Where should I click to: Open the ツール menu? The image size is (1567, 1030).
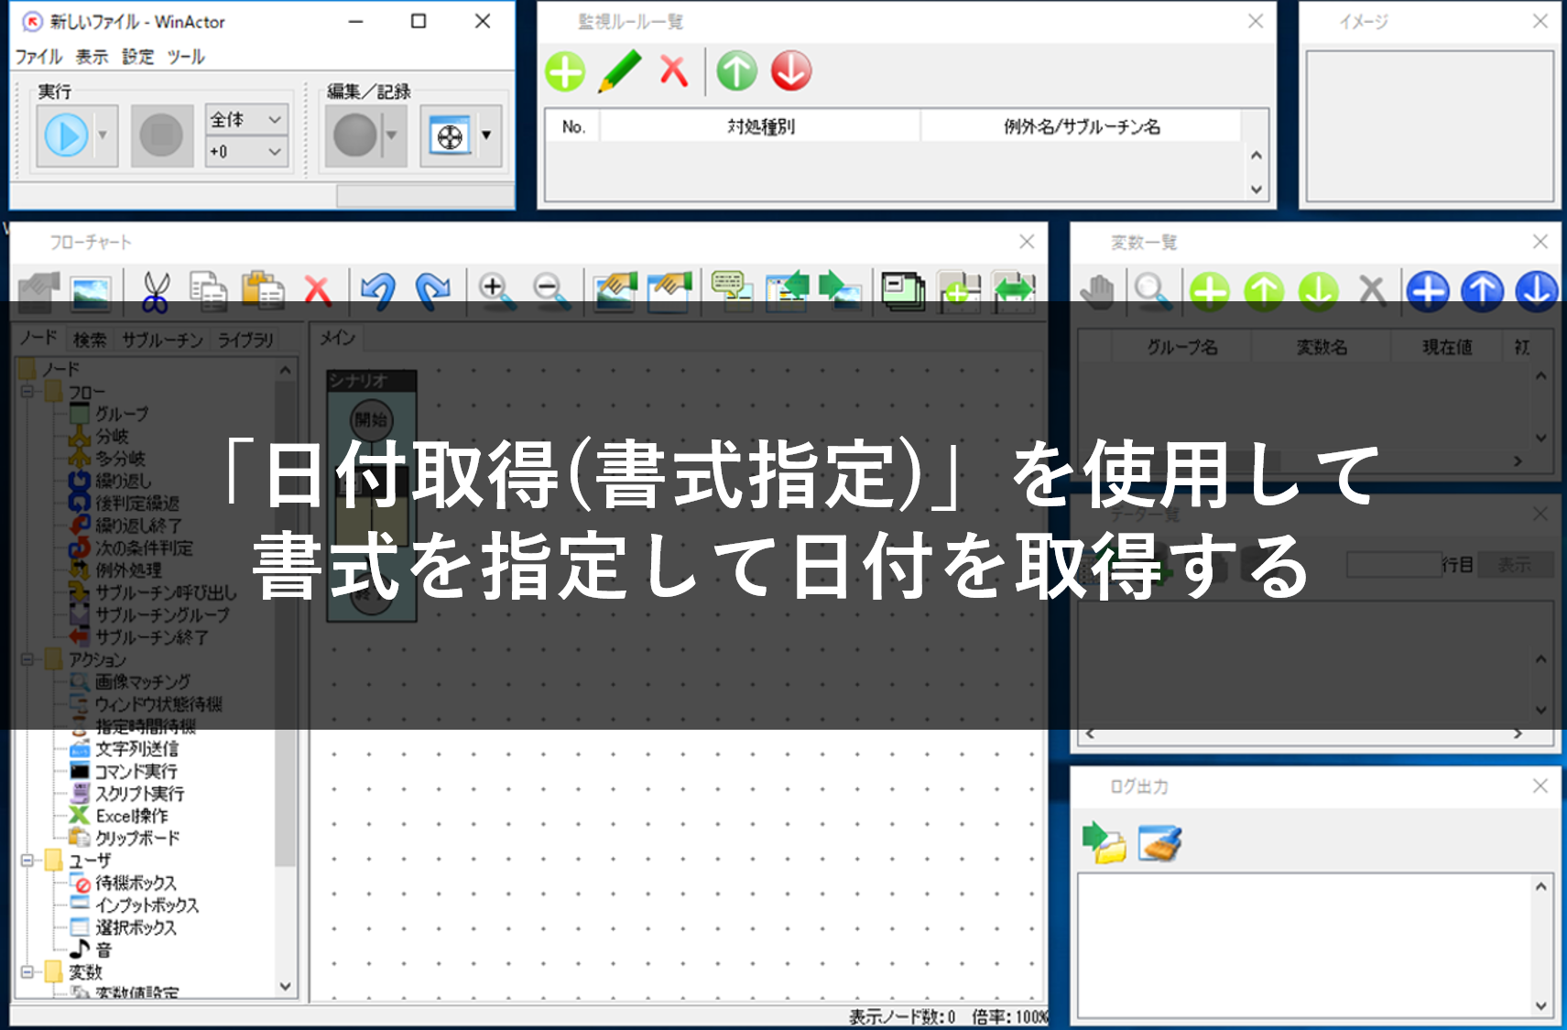click(186, 57)
